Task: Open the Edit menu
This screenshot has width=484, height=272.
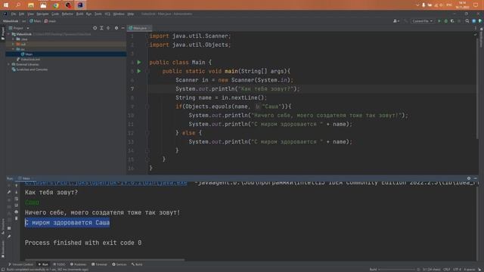Action: 21,14
